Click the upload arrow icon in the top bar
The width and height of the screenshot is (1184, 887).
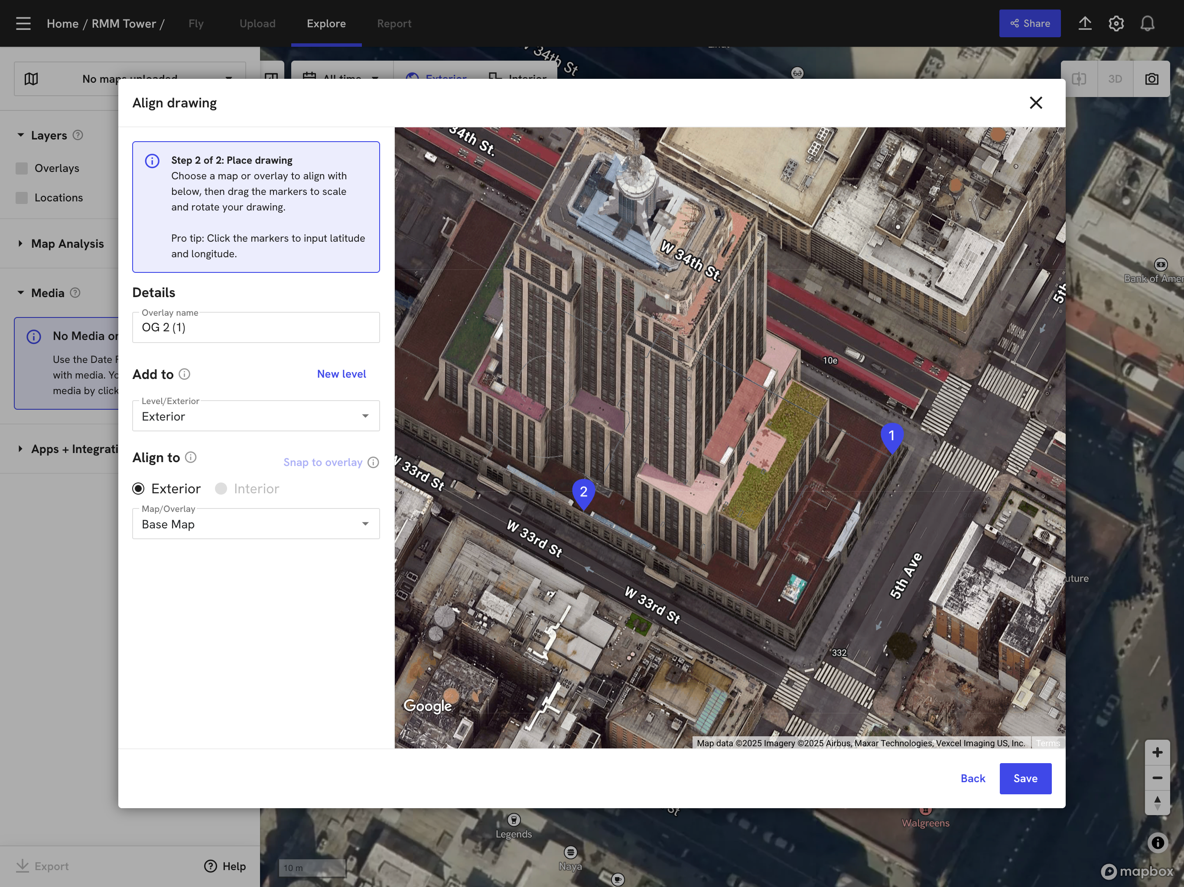tap(1085, 23)
